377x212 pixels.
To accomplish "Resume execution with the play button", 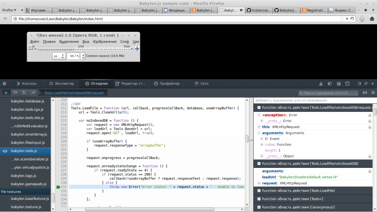I will point(6,93).
